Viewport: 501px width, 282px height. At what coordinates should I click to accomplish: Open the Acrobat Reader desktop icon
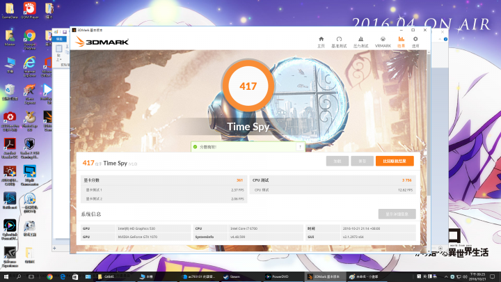(x=10, y=148)
